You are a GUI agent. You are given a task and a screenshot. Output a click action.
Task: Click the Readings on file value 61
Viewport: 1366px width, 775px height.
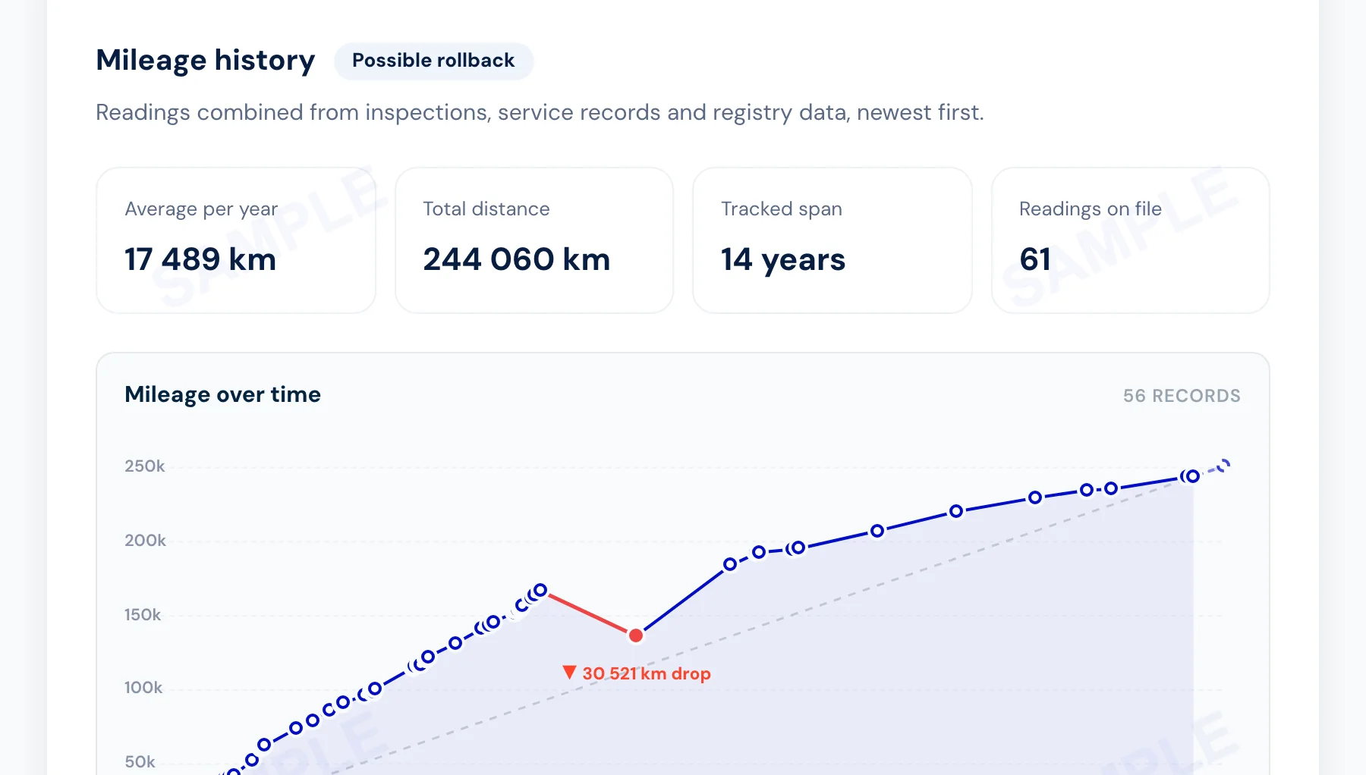coord(1035,260)
